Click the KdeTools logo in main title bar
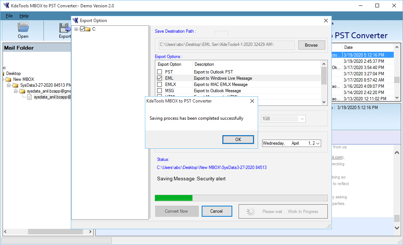 (x=6, y=6)
